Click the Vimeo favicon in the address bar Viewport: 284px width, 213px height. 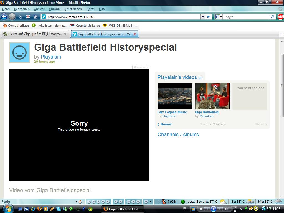(x=44, y=17)
